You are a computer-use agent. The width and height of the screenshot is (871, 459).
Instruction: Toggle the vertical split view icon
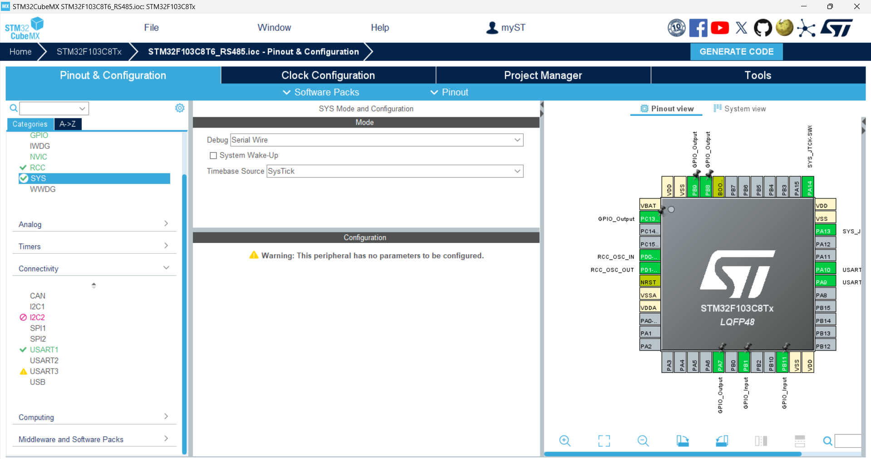[x=761, y=440]
